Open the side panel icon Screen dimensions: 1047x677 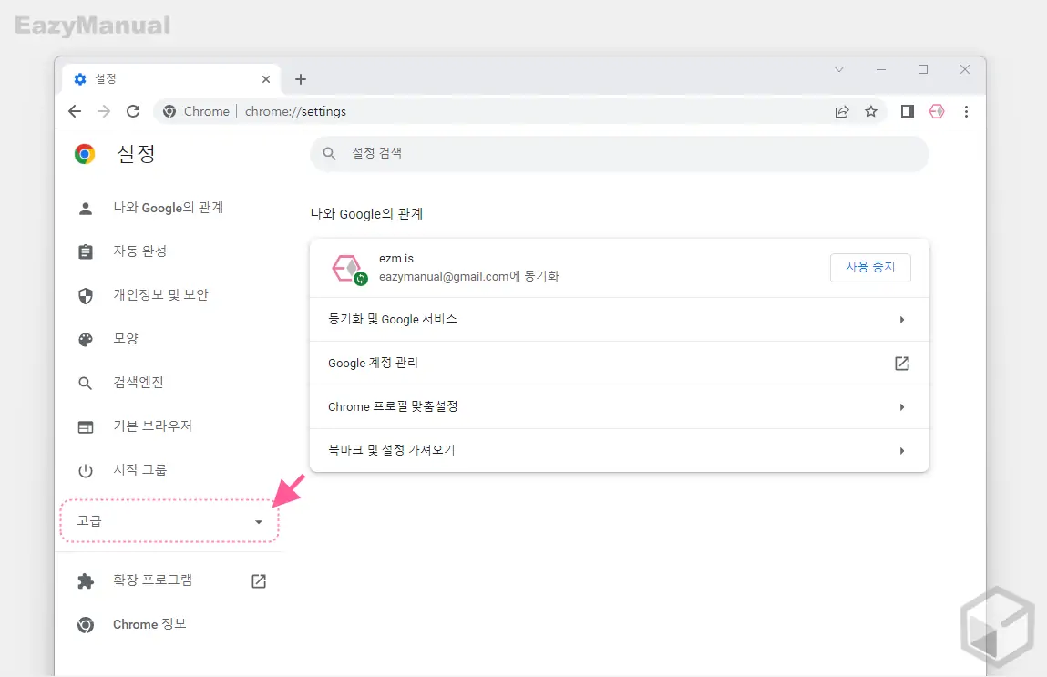pyautogui.click(x=907, y=111)
